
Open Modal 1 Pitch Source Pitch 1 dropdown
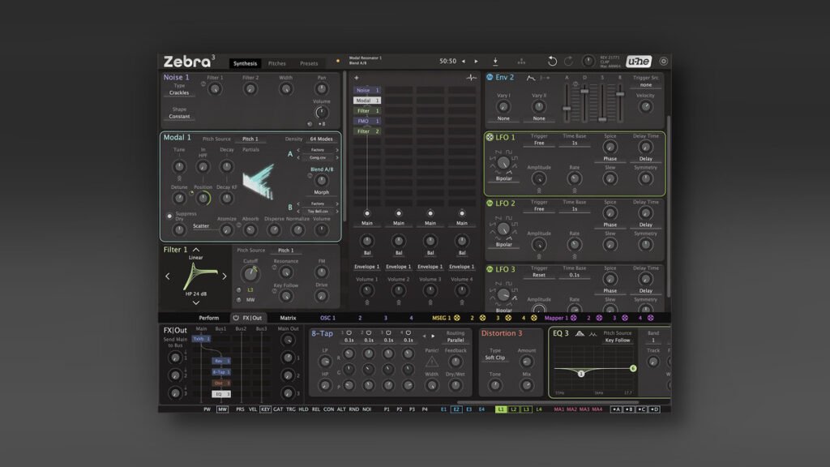click(x=250, y=139)
